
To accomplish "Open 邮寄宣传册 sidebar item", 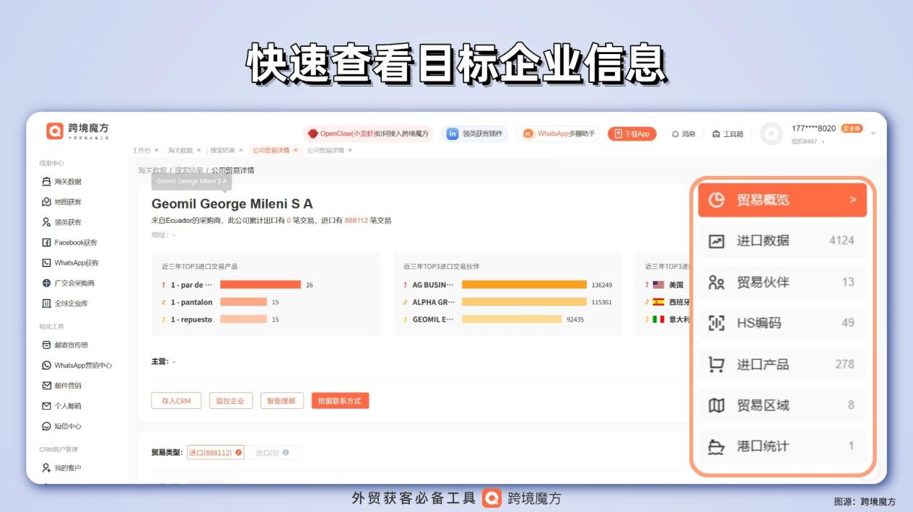I will pos(65,345).
